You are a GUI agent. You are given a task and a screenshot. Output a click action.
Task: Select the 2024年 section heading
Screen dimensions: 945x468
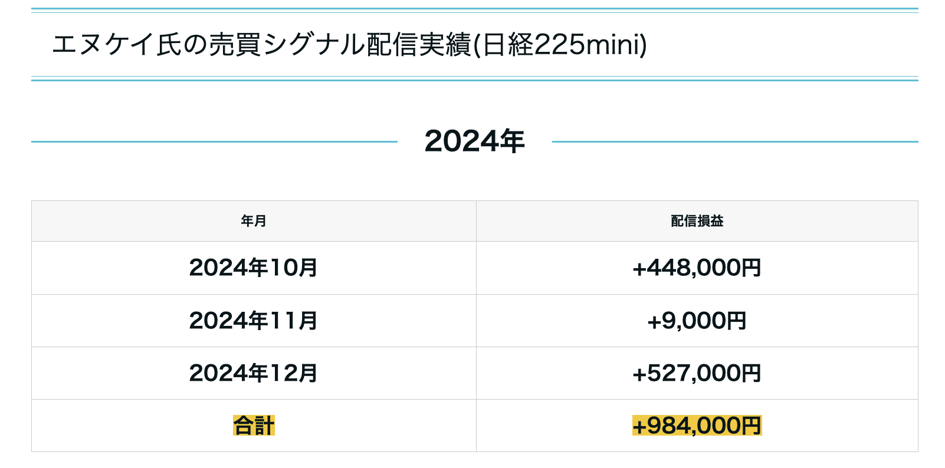point(474,141)
